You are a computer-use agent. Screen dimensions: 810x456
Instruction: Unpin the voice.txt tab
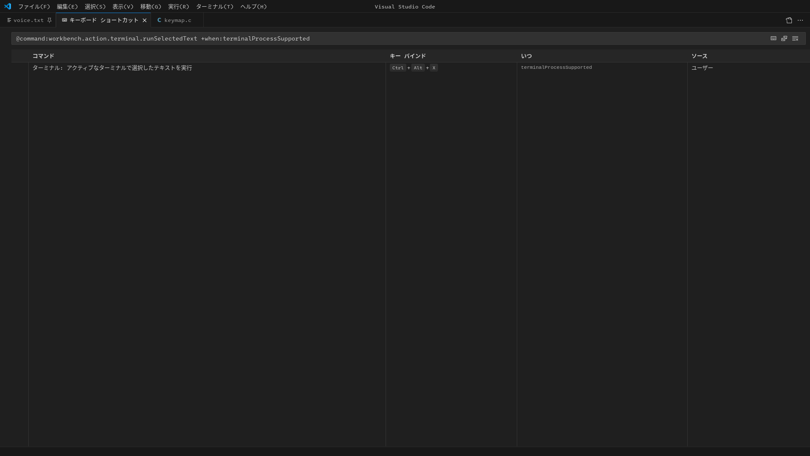49,20
